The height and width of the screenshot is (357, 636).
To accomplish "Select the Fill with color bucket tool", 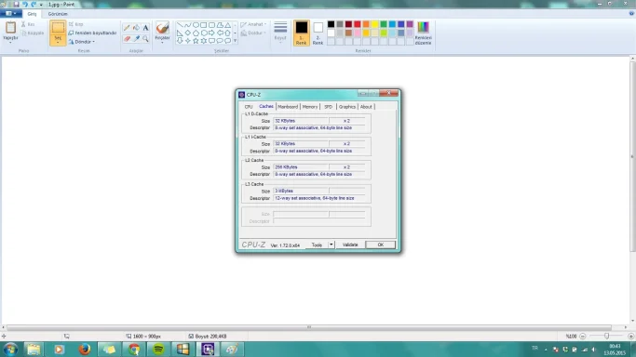I will point(136,28).
